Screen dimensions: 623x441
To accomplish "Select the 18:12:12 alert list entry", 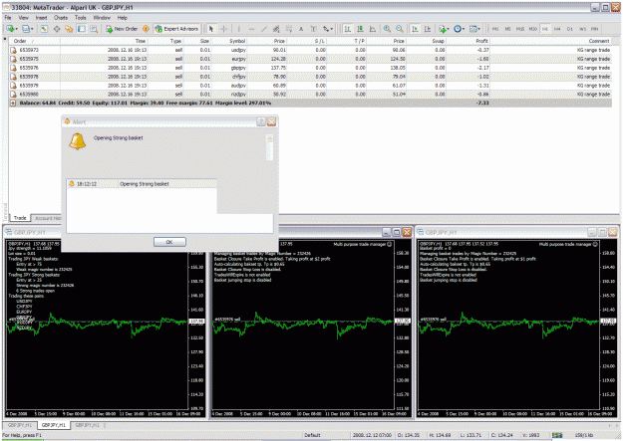I will 142,184.
